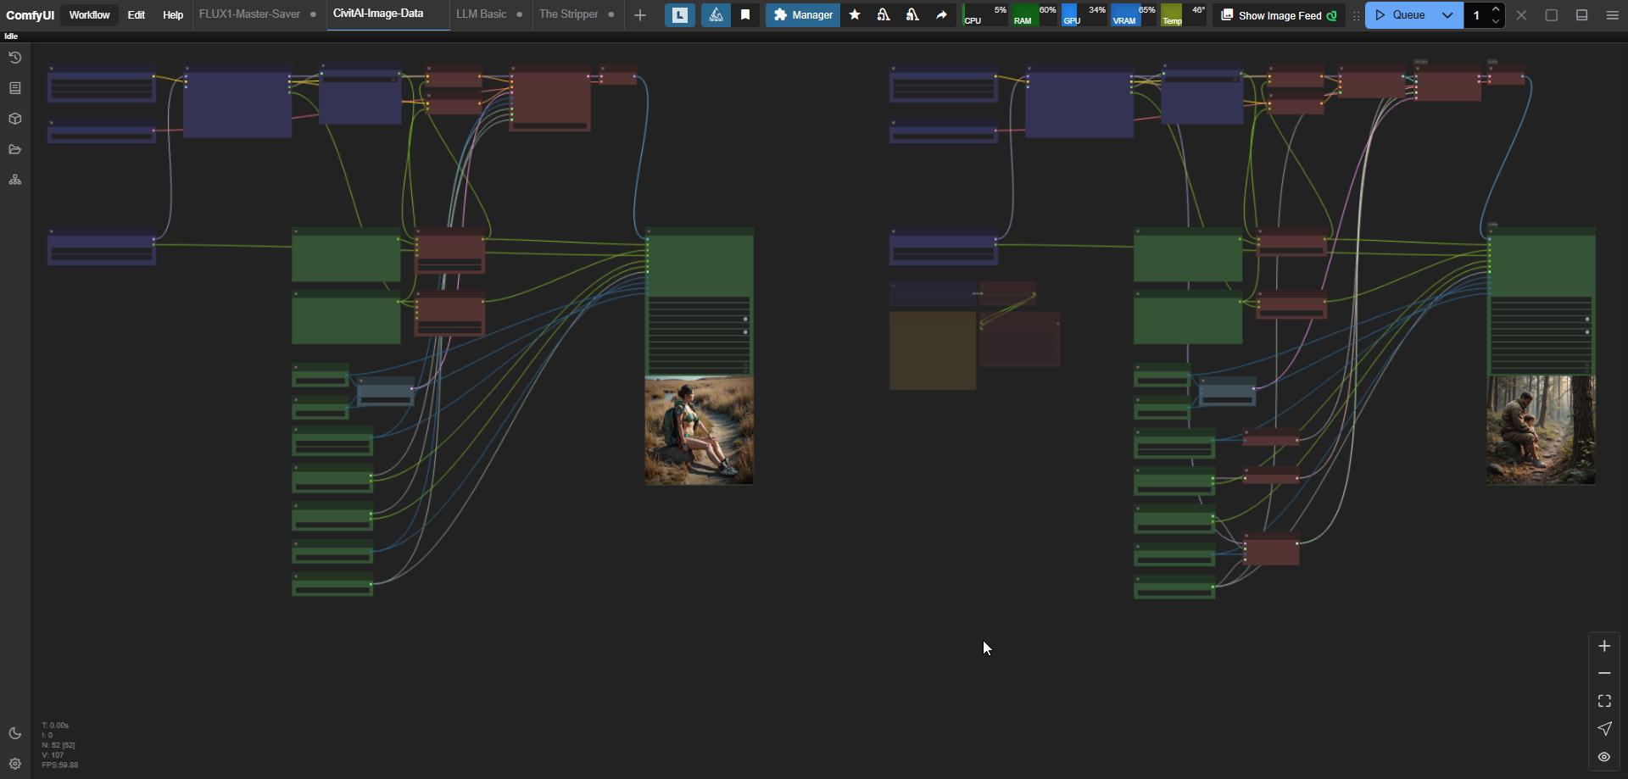Click the share arrow toolbar icon

point(941,15)
